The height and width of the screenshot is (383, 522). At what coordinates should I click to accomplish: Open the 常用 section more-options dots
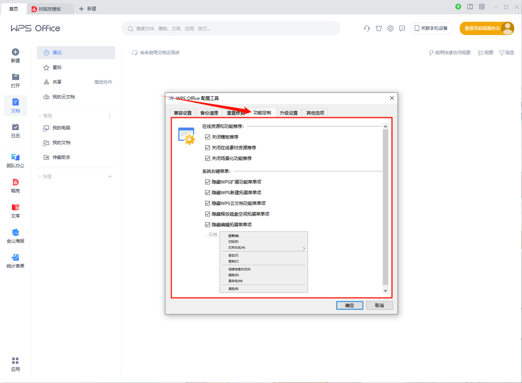(109, 116)
